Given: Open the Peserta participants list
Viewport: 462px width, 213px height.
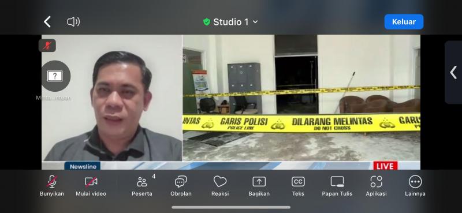Looking at the screenshot, I should tap(142, 186).
